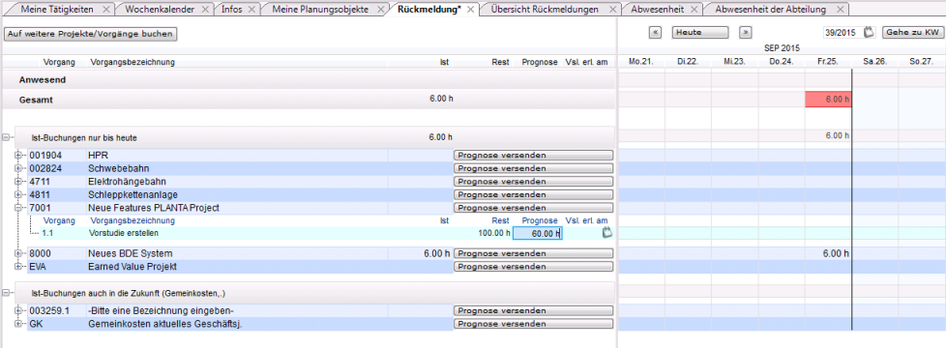Send prognosis for Elektrohängebahn
Image resolution: width=946 pixels, height=348 pixels.
[x=533, y=181]
